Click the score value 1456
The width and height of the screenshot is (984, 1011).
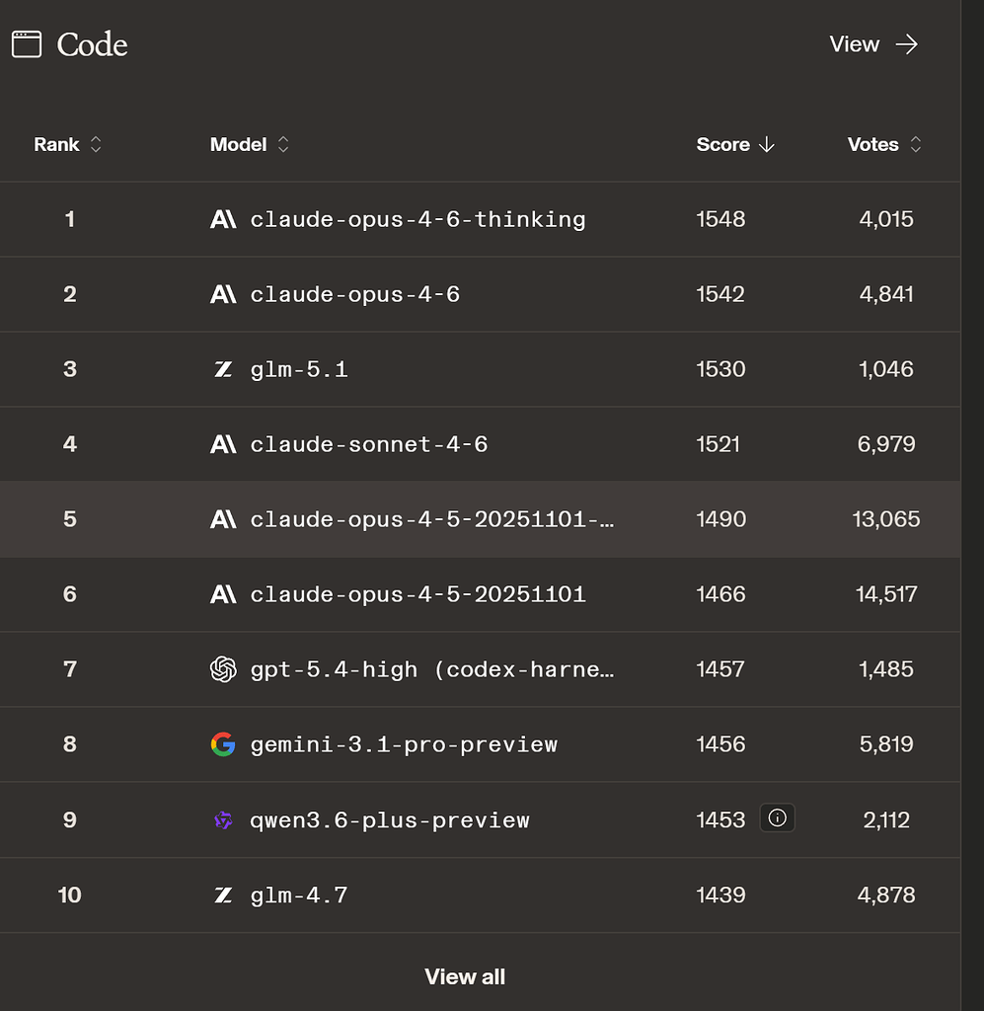point(720,744)
